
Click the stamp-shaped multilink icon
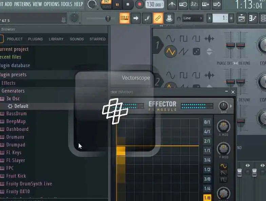pos(169,18)
